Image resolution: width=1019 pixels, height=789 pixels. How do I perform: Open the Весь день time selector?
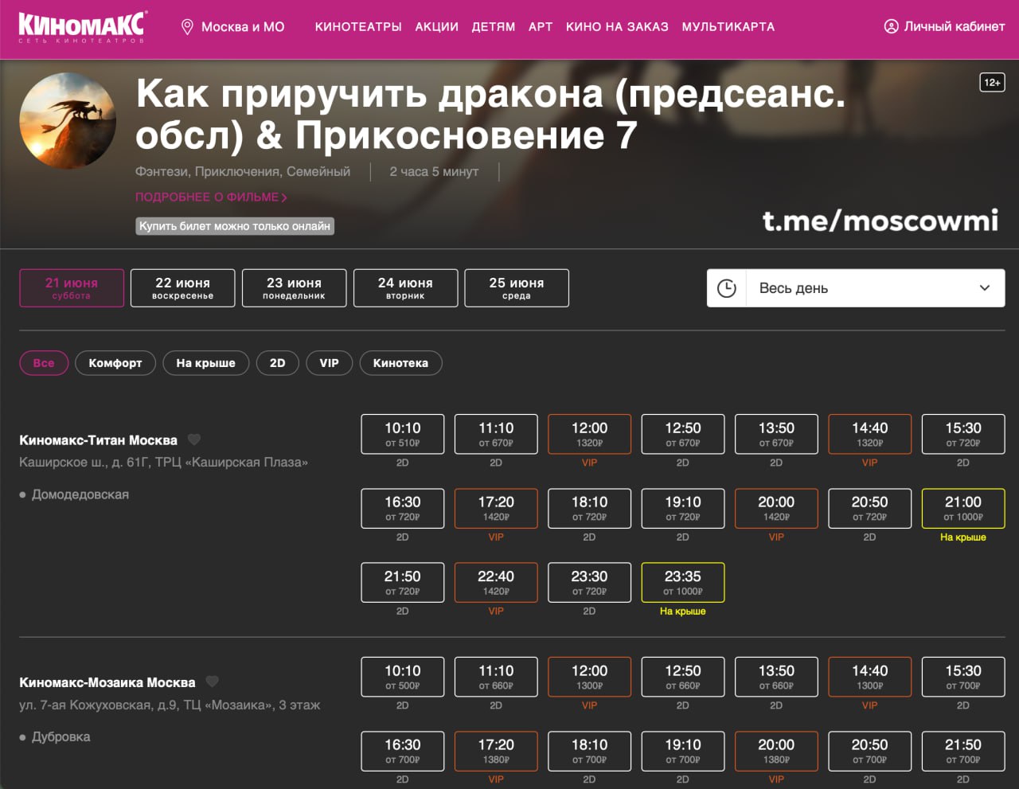coord(856,288)
